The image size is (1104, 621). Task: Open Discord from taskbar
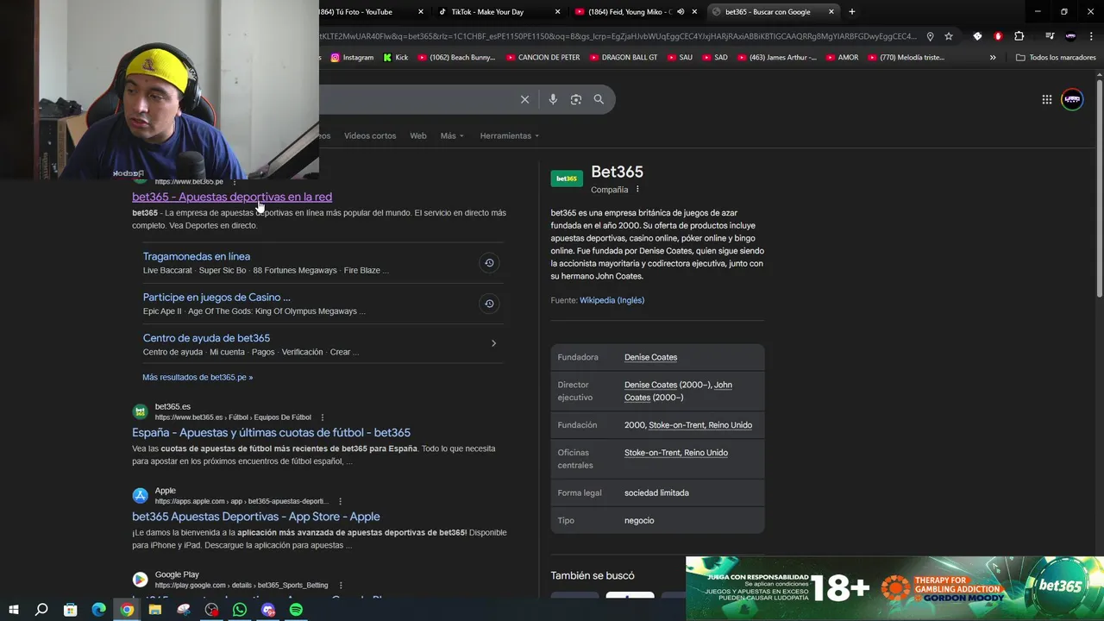pyautogui.click(x=268, y=610)
